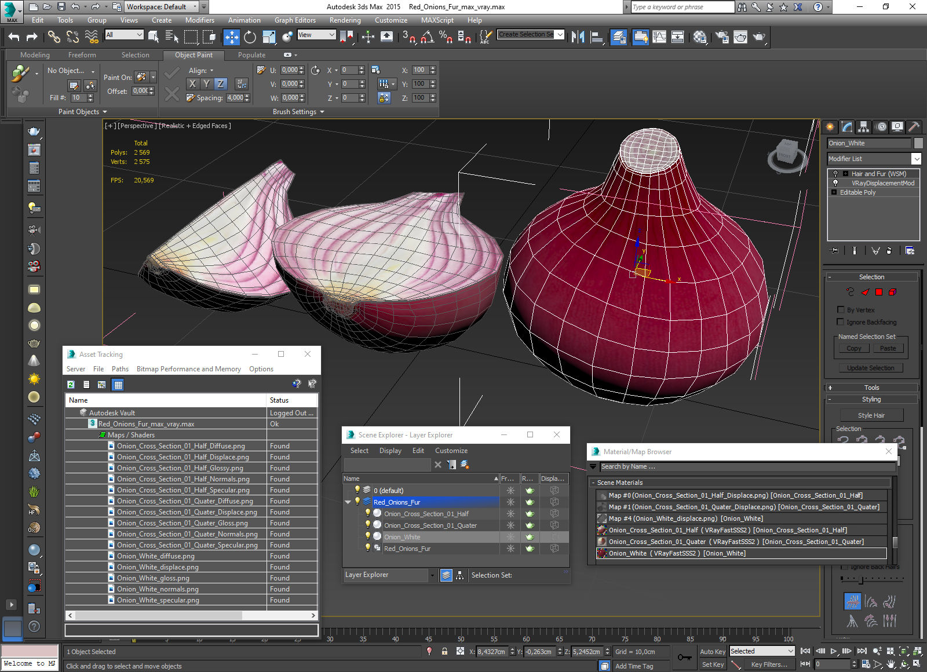Viewport: 927px width, 672px height.
Task: Activate Select and Scale tool
Action: click(x=269, y=37)
